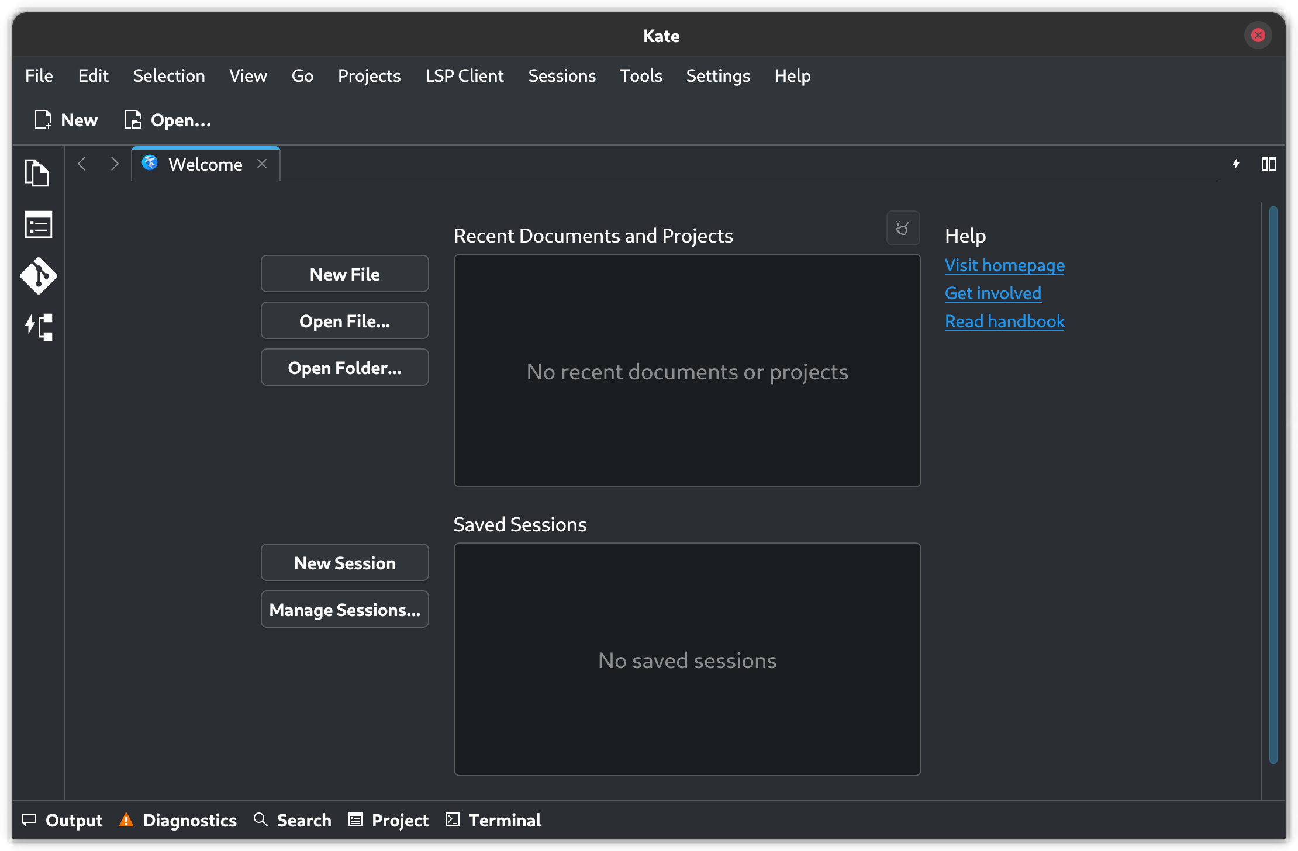Click New in the toolbar
This screenshot has height=851, width=1298.
tap(66, 120)
